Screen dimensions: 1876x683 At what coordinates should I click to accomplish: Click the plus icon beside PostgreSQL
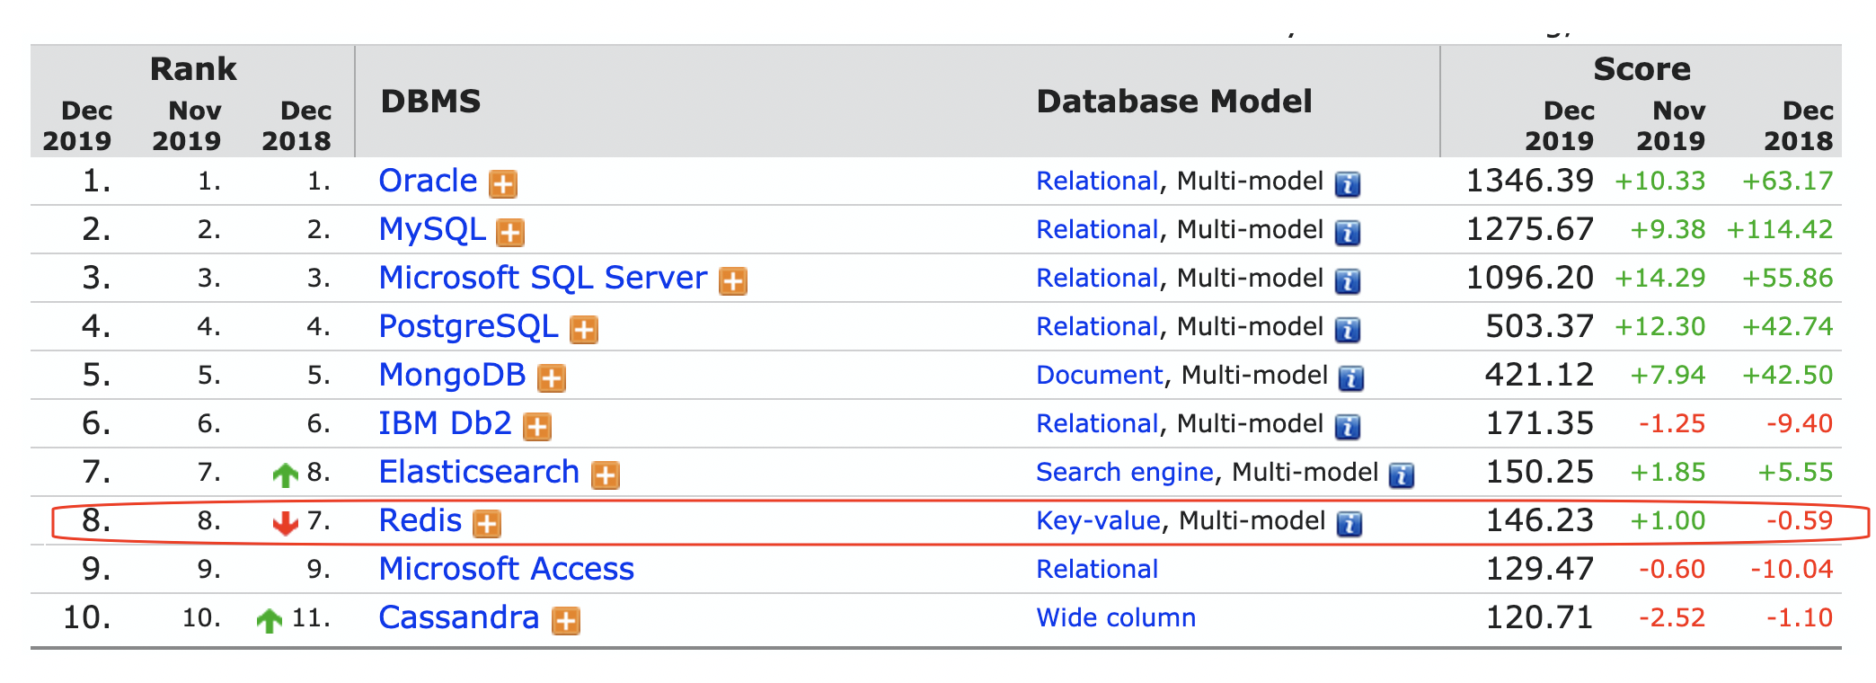pos(584,330)
